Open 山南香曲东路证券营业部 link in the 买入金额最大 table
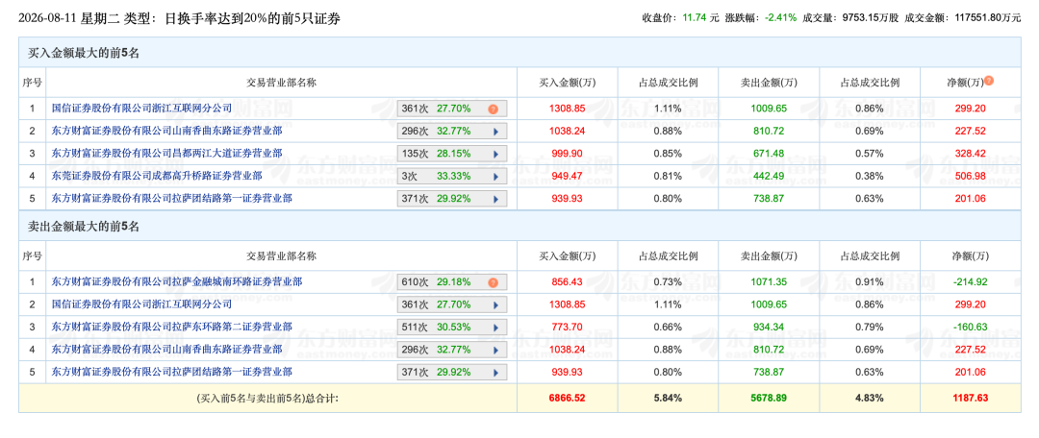Screen dimensions: 1039x438 tap(166, 131)
